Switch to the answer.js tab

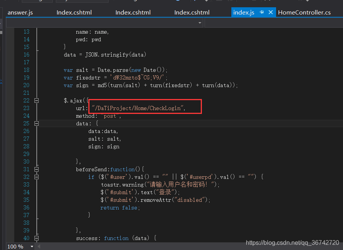point(20,13)
